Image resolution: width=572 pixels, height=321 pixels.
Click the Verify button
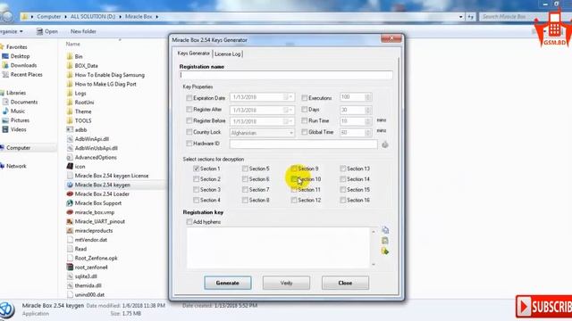pyautogui.click(x=286, y=283)
